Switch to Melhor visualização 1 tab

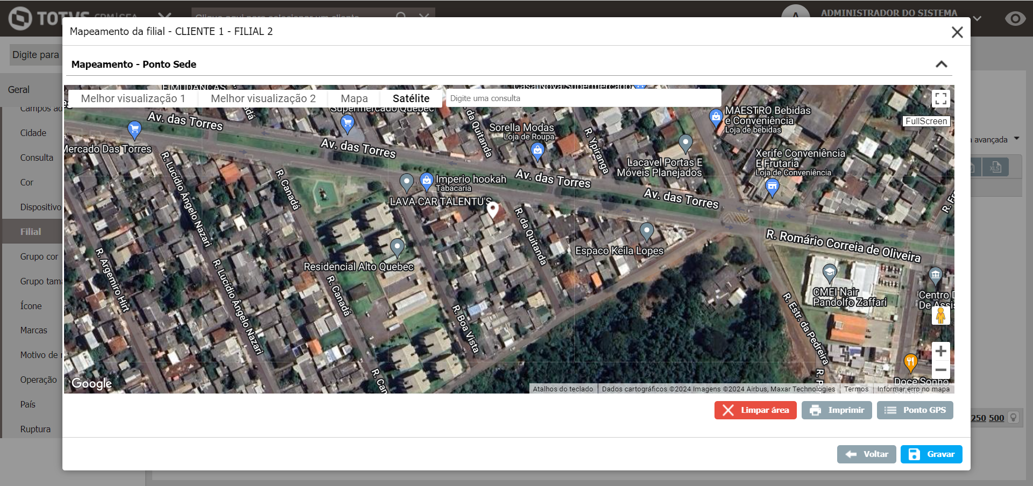pyautogui.click(x=133, y=98)
